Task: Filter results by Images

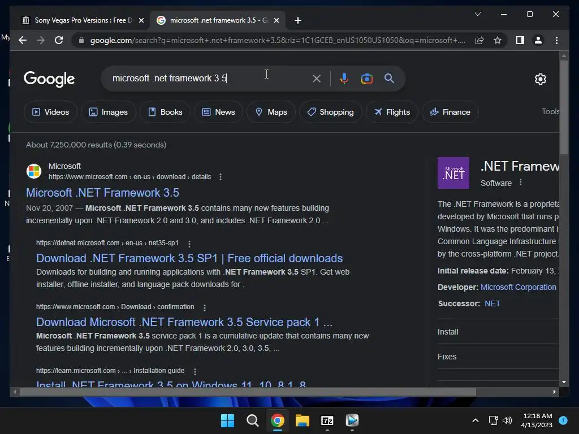Action: tap(108, 112)
